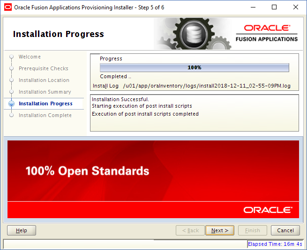Click the Oracle Fusion Applications logo
The height and width of the screenshot is (250, 307).
267,33
